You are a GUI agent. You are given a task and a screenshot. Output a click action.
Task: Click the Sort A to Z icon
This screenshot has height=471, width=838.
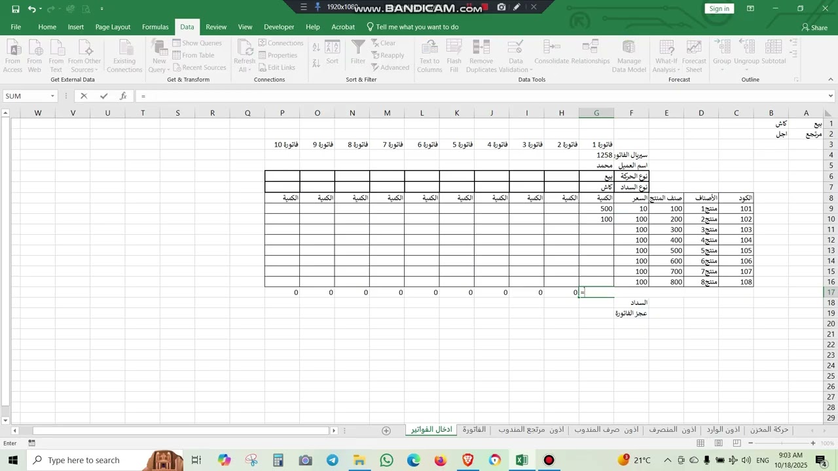point(316,48)
